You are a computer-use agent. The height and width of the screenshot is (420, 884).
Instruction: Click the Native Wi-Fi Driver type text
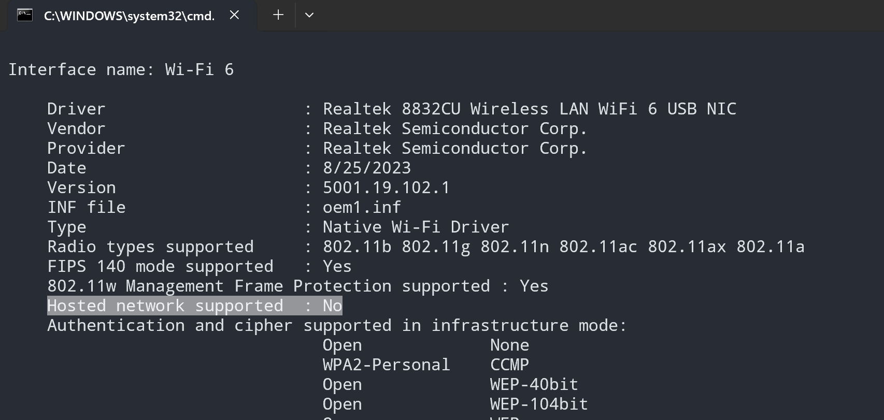(x=416, y=227)
